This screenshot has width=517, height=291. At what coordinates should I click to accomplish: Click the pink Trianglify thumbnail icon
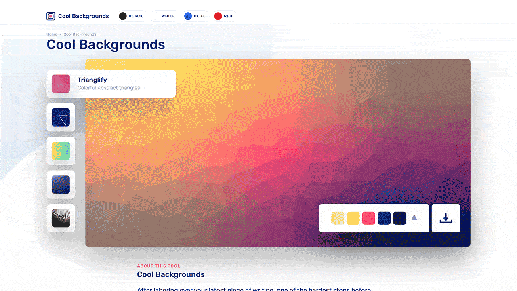(61, 84)
